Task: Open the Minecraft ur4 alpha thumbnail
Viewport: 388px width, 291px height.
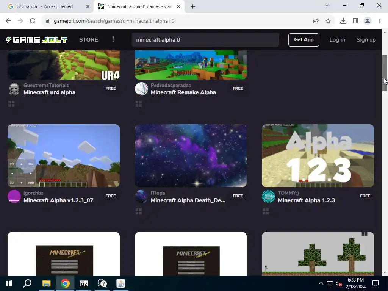Action: pos(64,65)
